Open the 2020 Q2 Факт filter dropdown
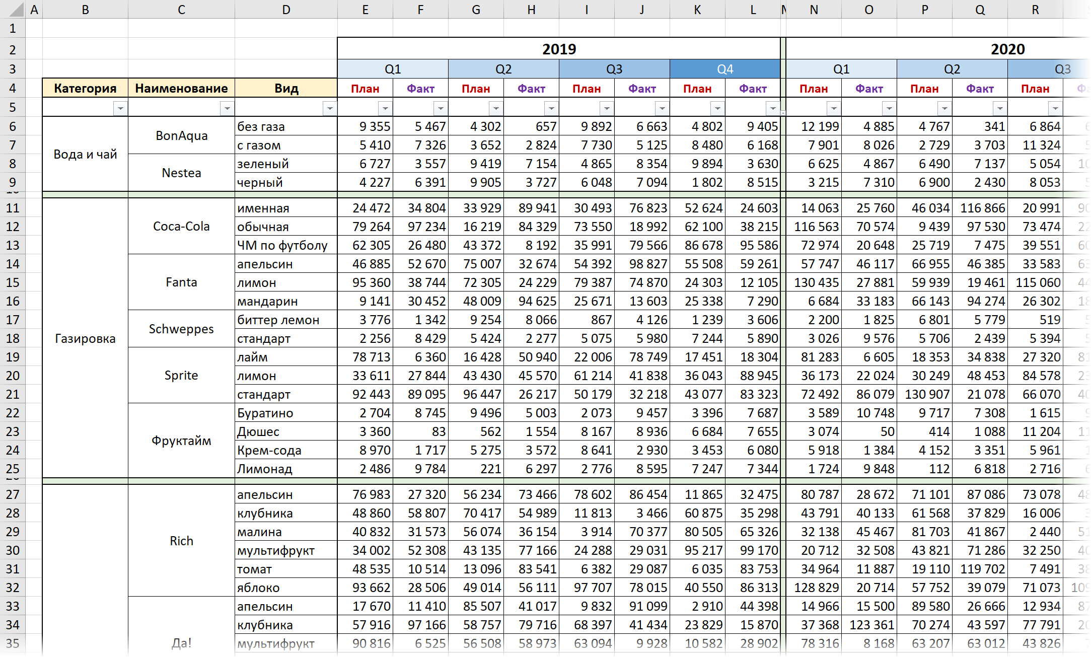The image size is (1091, 657). [x=999, y=108]
